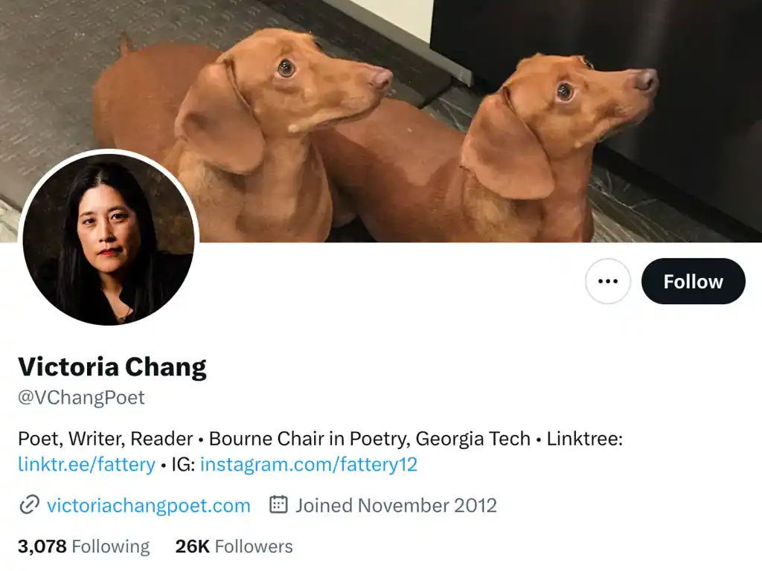Open Victoria Chang's round profile photo

pos(109,238)
